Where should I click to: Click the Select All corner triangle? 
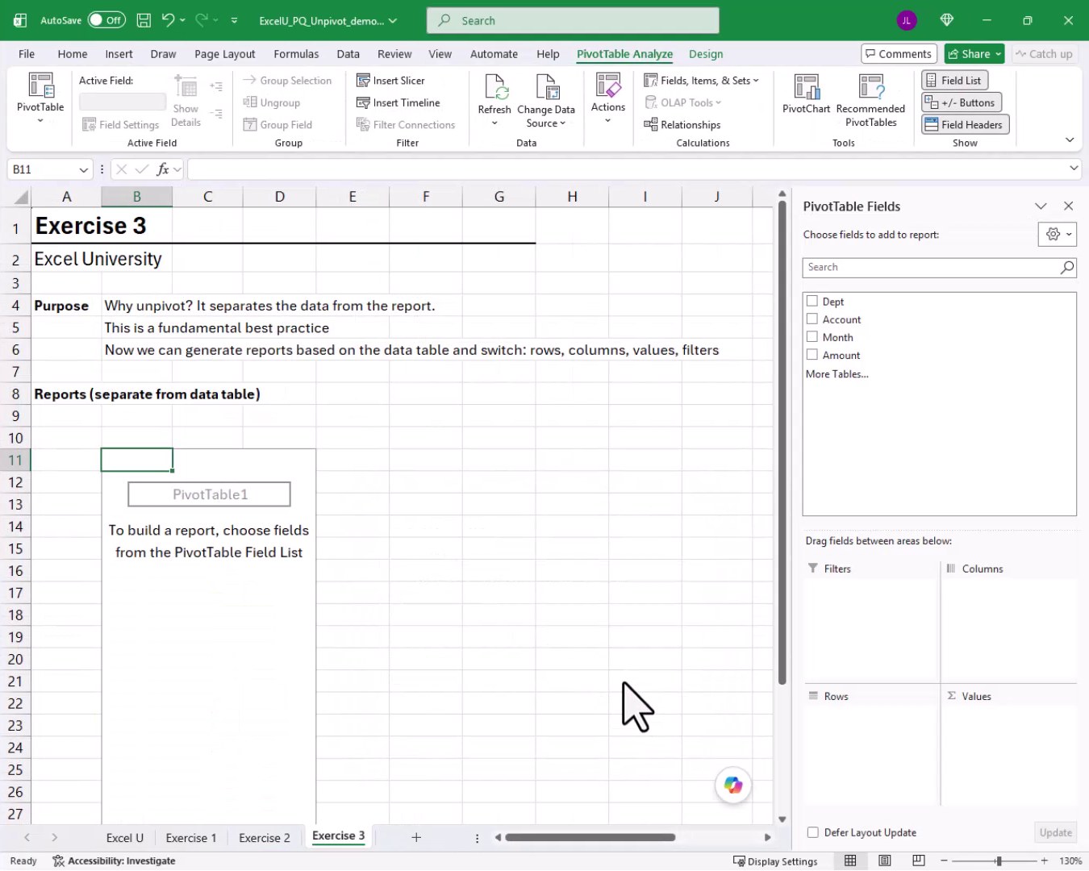coord(21,197)
